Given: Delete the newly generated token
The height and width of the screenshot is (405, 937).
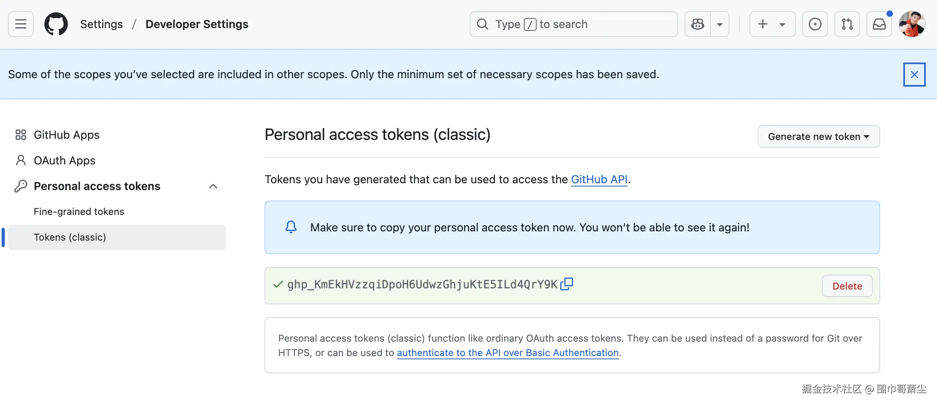Looking at the screenshot, I should click(x=847, y=286).
